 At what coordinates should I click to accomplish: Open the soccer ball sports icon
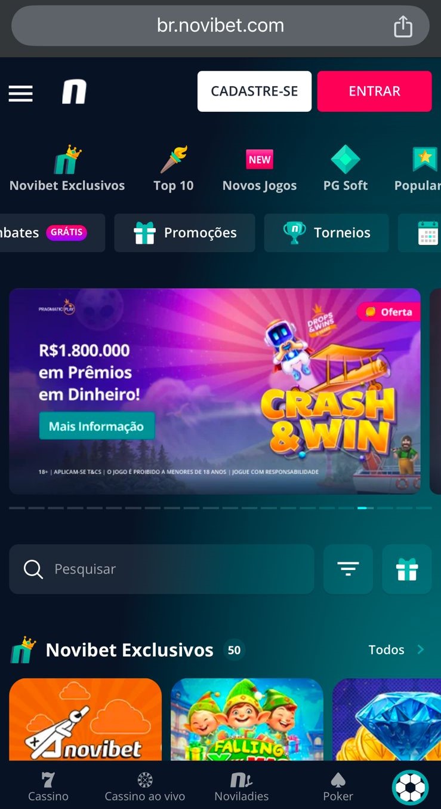(411, 787)
